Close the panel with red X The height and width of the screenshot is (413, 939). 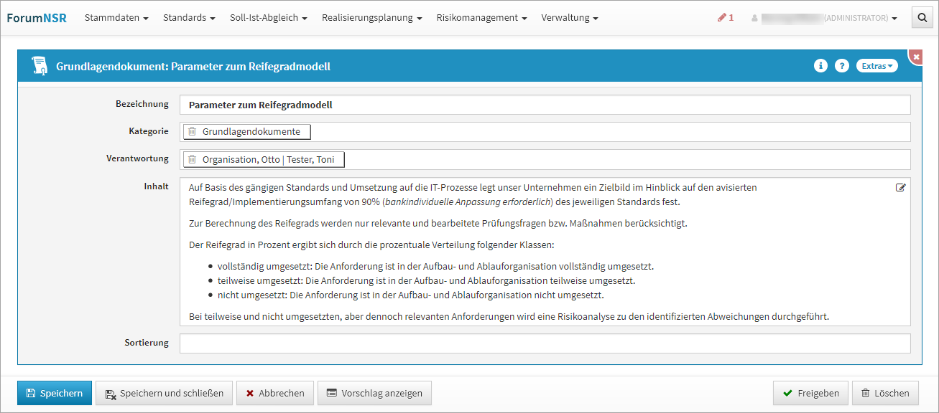pyautogui.click(x=916, y=56)
